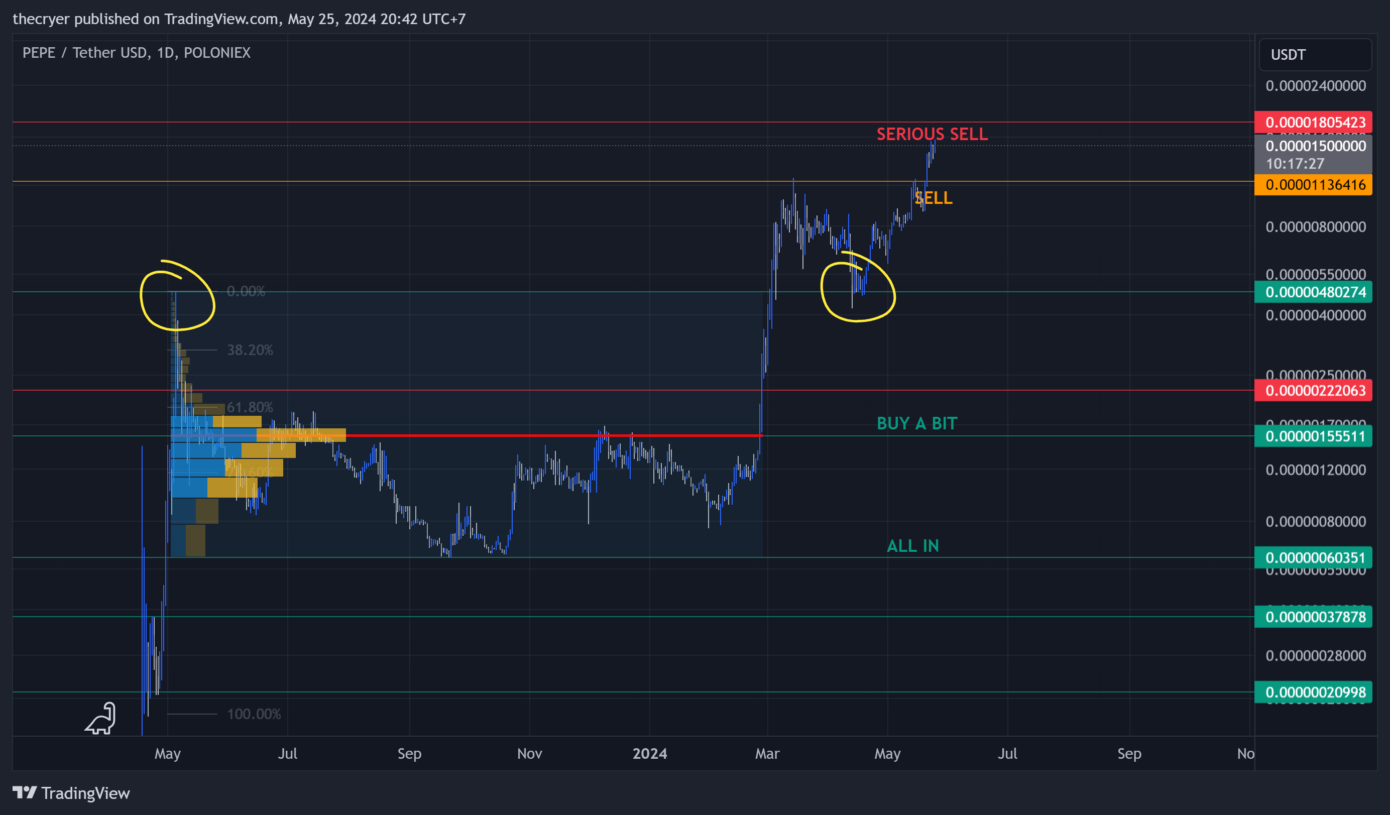The width and height of the screenshot is (1390, 815).
Task: Click the Mar label on time axis
Action: pyautogui.click(x=767, y=754)
